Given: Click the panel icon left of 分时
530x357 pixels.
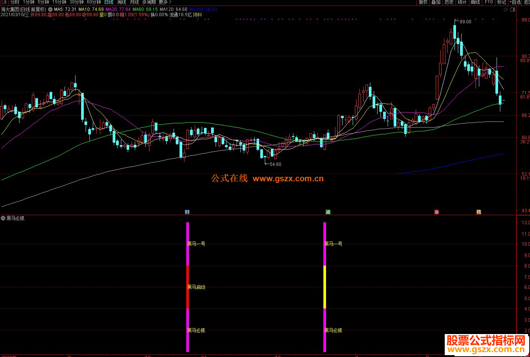Looking at the screenshot, I should tap(5, 2).
